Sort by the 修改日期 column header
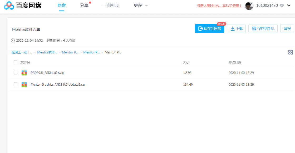The height and width of the screenshot is (153, 295). point(235,62)
